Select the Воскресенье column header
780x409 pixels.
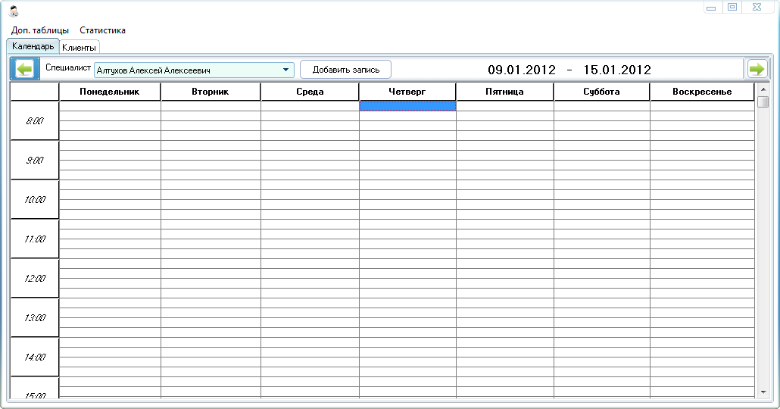click(702, 92)
